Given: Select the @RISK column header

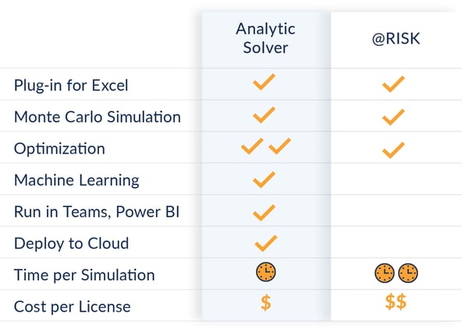Looking at the screenshot, I should point(396,37).
